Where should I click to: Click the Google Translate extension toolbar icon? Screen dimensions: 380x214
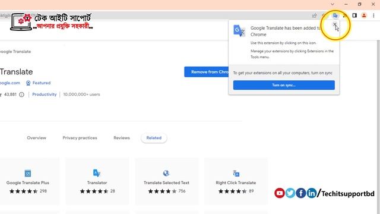click(x=335, y=15)
